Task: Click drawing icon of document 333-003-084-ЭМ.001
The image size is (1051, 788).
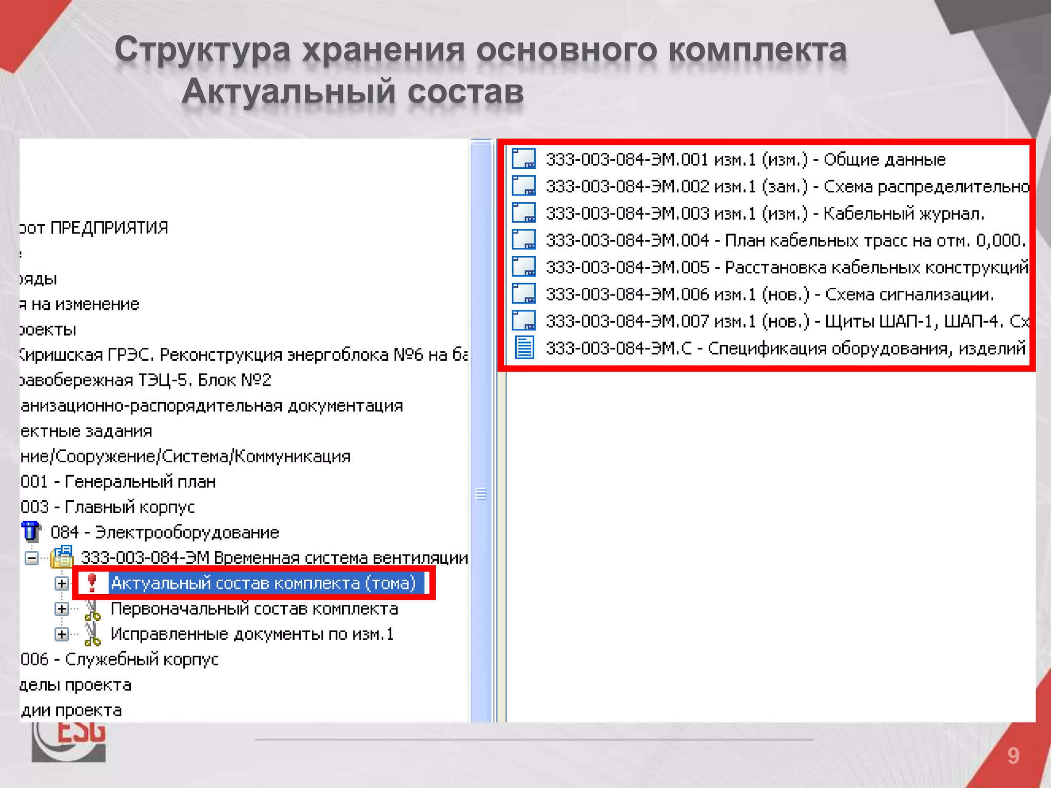Action: pos(524,159)
